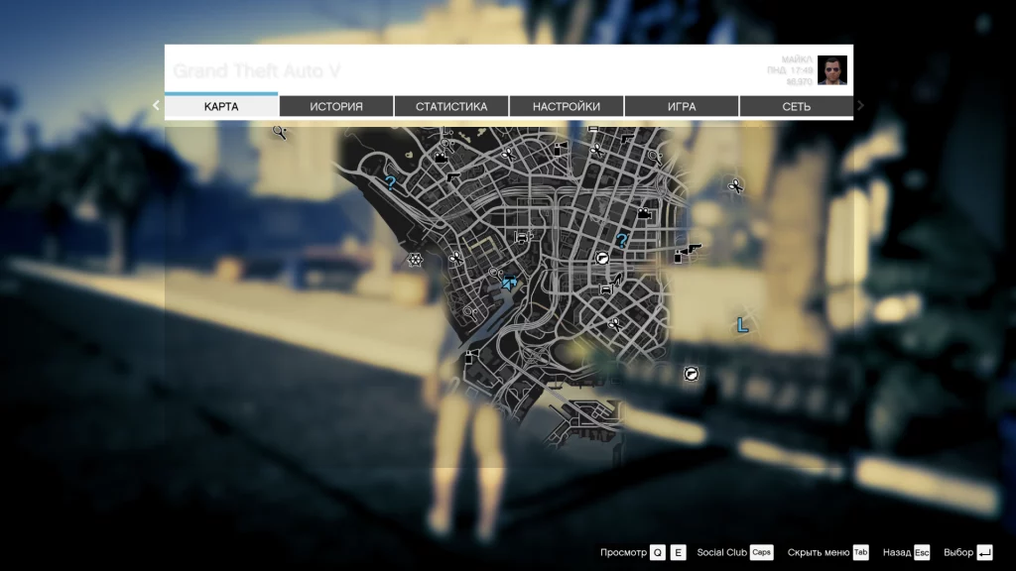This screenshot has width=1016, height=571.
Task: Click the scissors icon outside the map's east edge
Action: 735,186
